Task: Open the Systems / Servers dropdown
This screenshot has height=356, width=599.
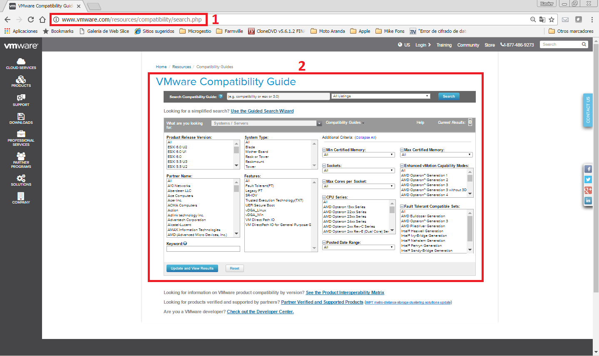Action: [266, 123]
